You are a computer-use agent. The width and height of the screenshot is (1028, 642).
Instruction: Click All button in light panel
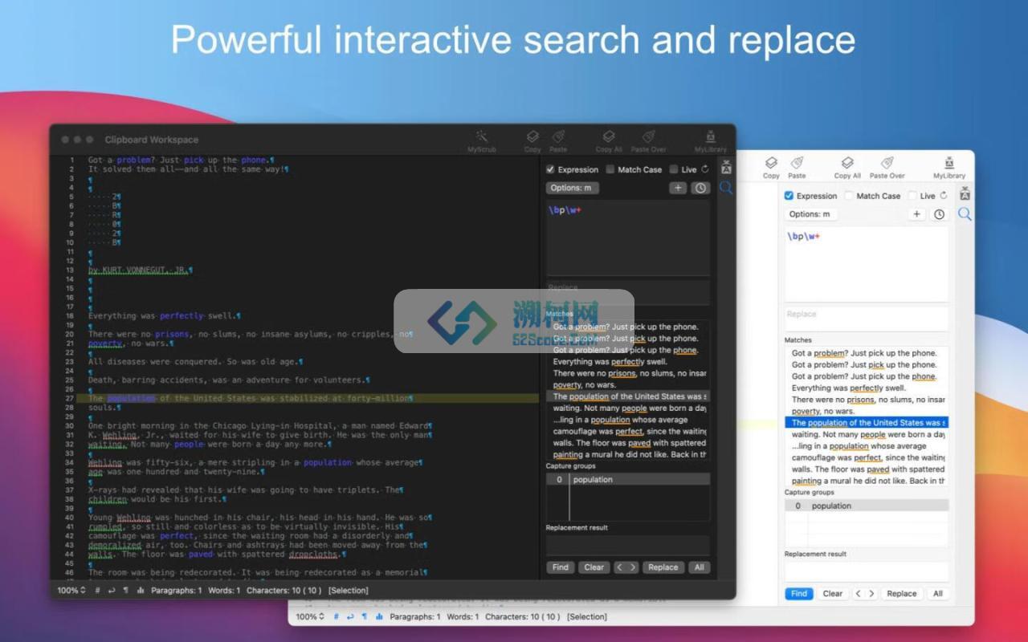tap(938, 594)
